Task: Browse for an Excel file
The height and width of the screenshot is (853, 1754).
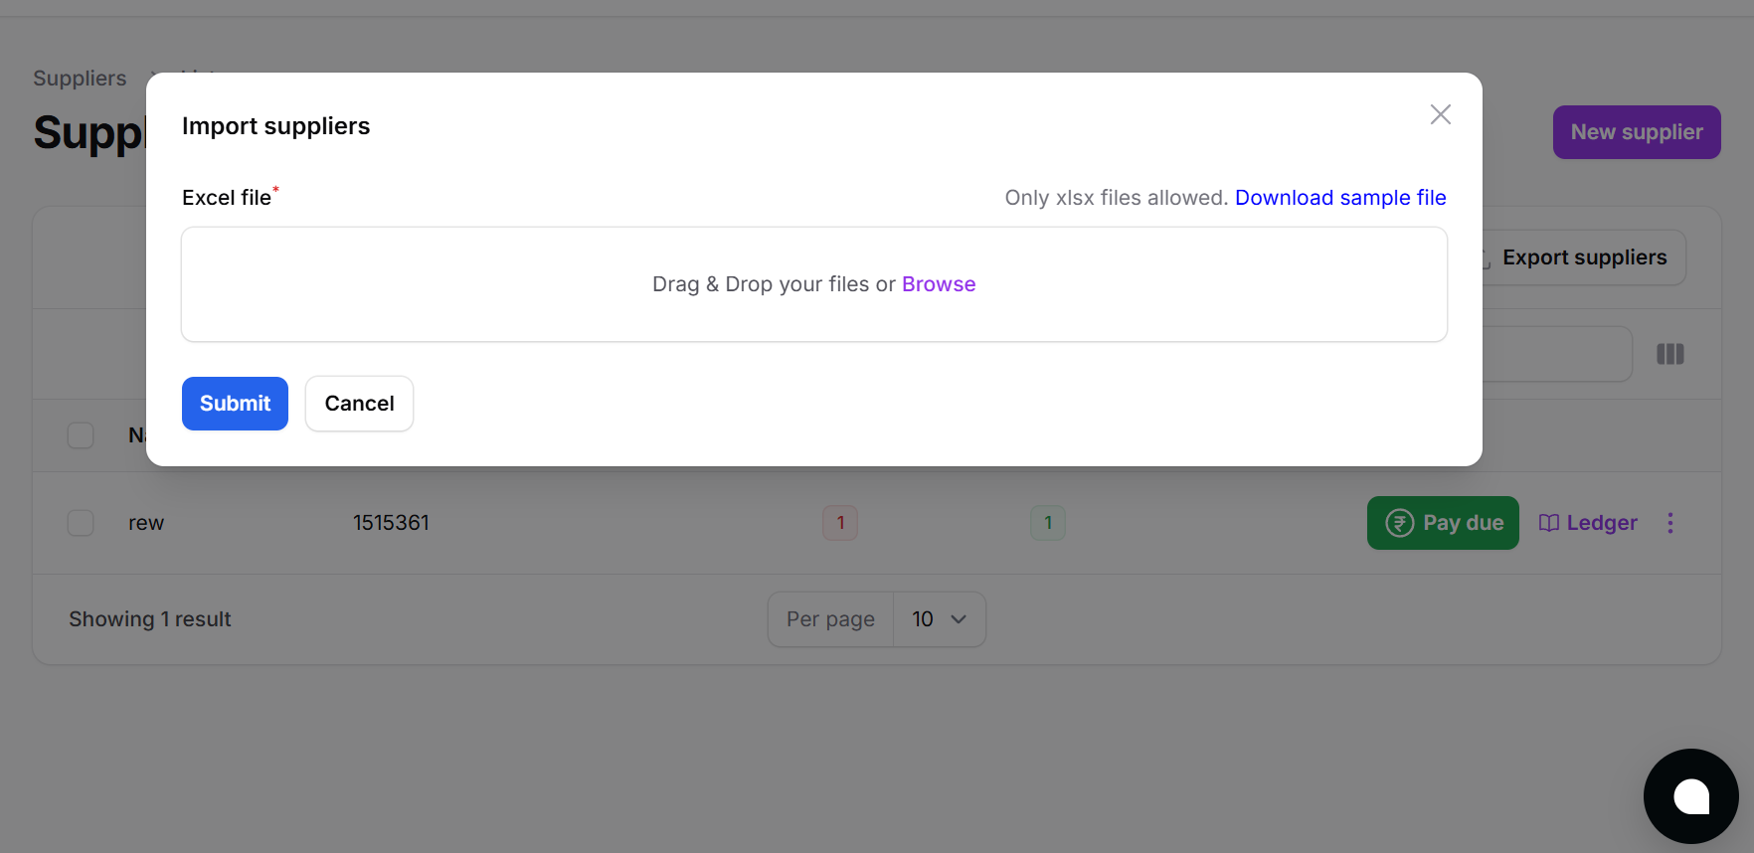Action: 938,284
